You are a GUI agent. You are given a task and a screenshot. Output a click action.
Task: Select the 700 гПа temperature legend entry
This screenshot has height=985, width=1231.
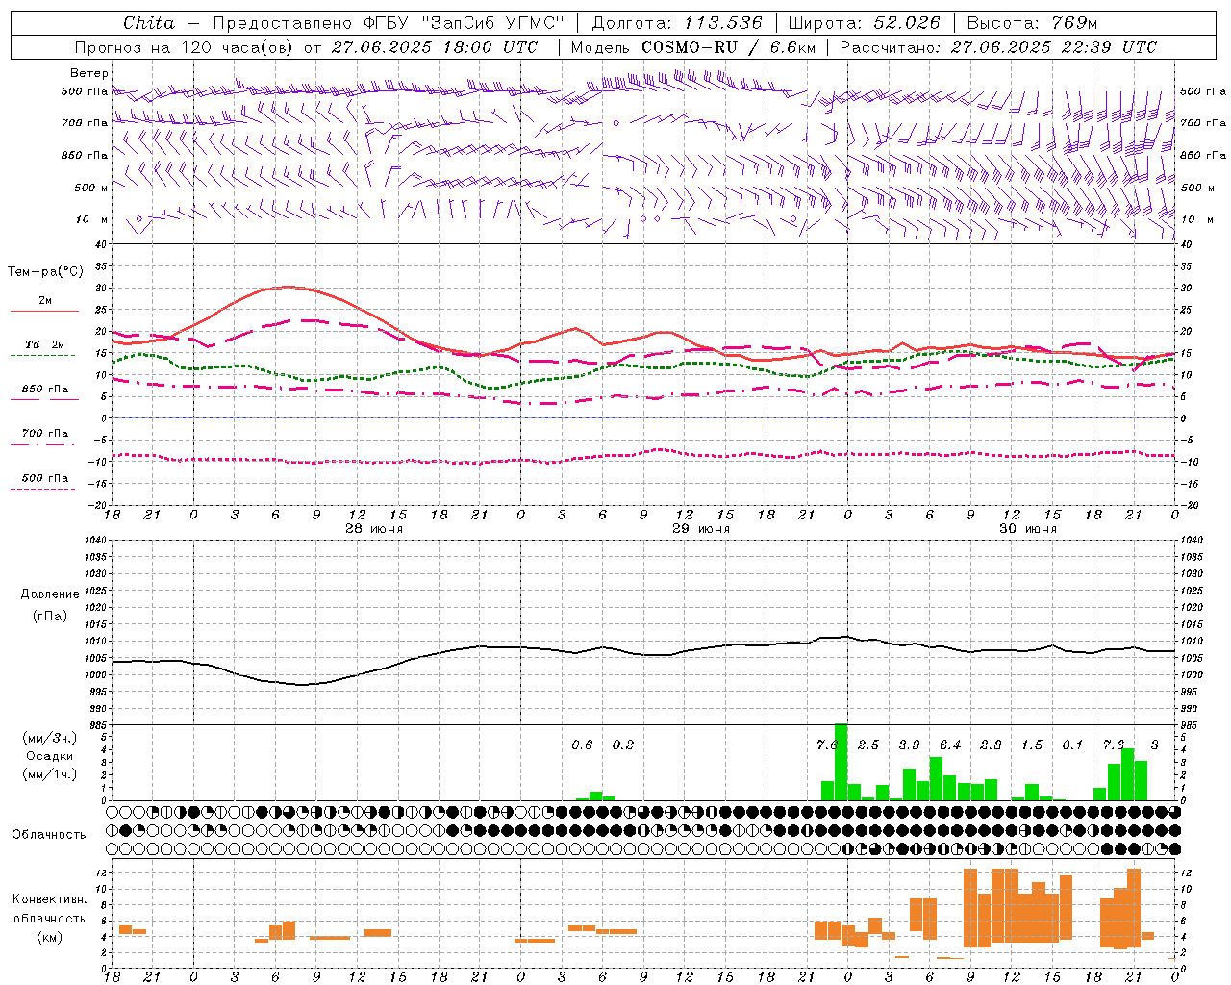[x=45, y=433]
